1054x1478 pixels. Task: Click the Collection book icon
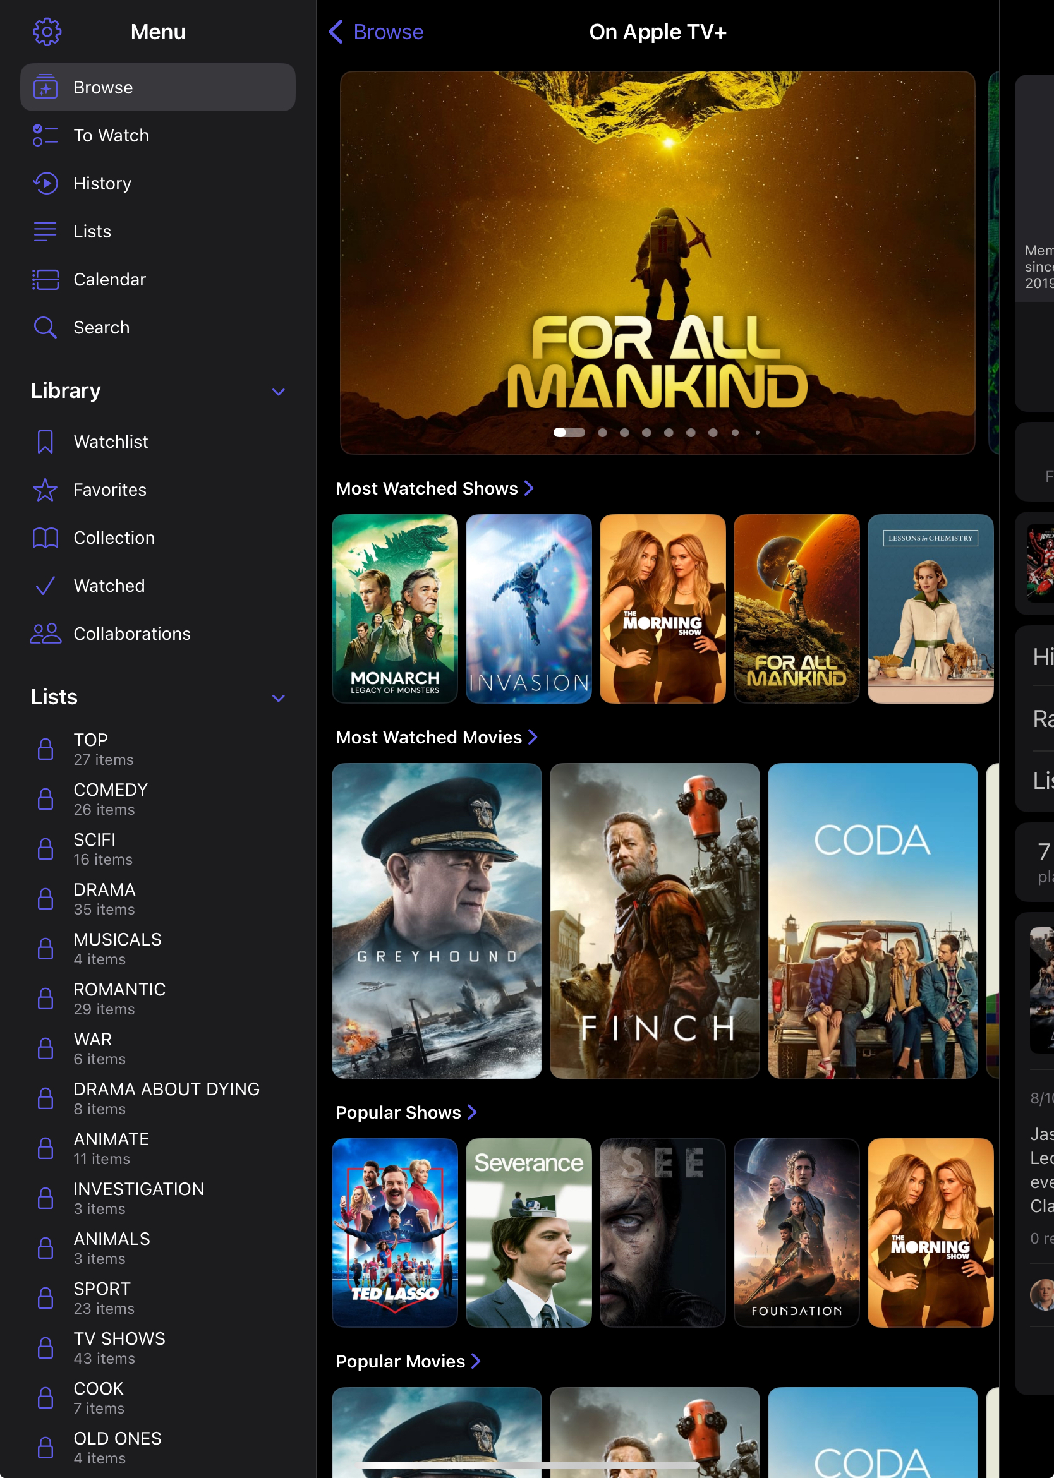click(45, 538)
